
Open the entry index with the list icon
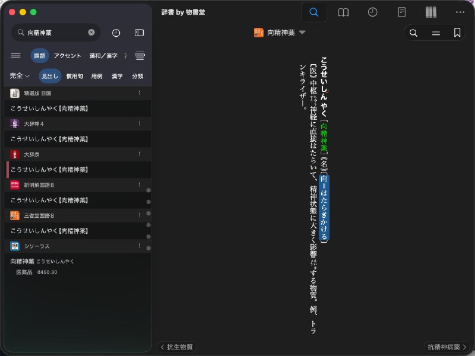click(435, 33)
